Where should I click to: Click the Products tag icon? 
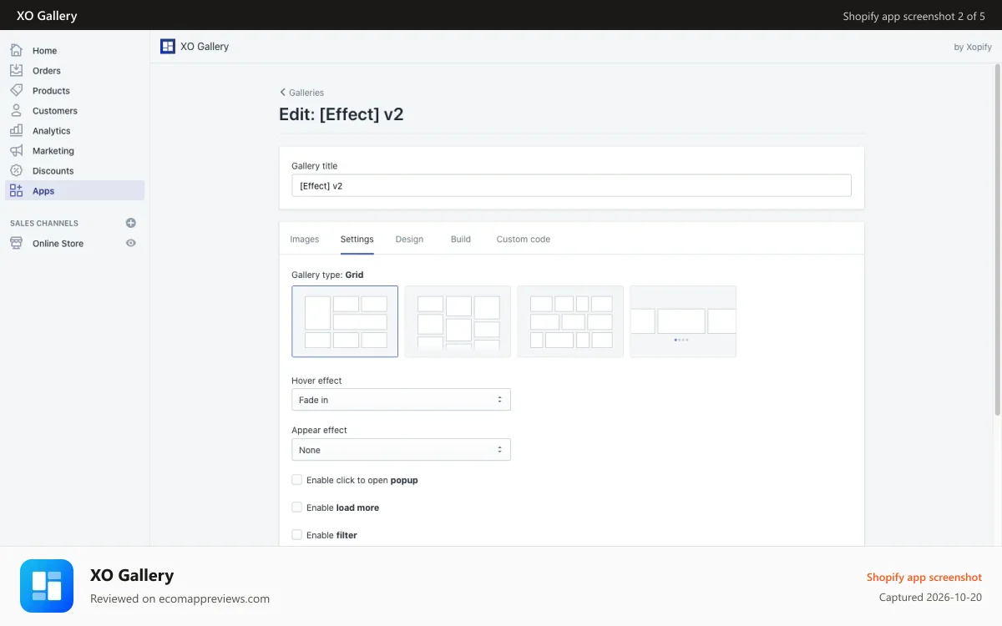pos(16,90)
